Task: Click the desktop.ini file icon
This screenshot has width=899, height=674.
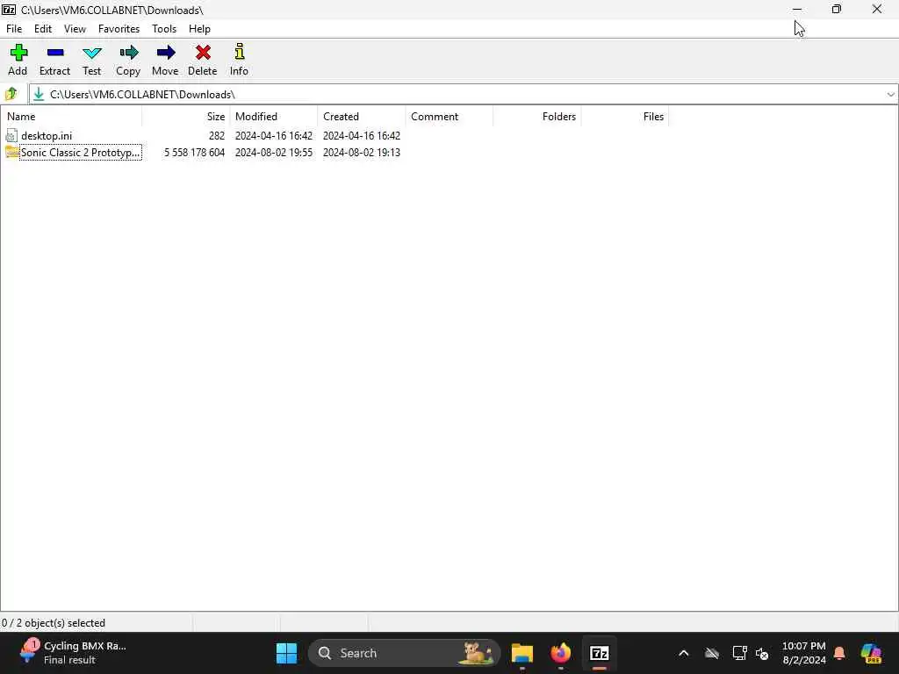Action: (x=11, y=135)
